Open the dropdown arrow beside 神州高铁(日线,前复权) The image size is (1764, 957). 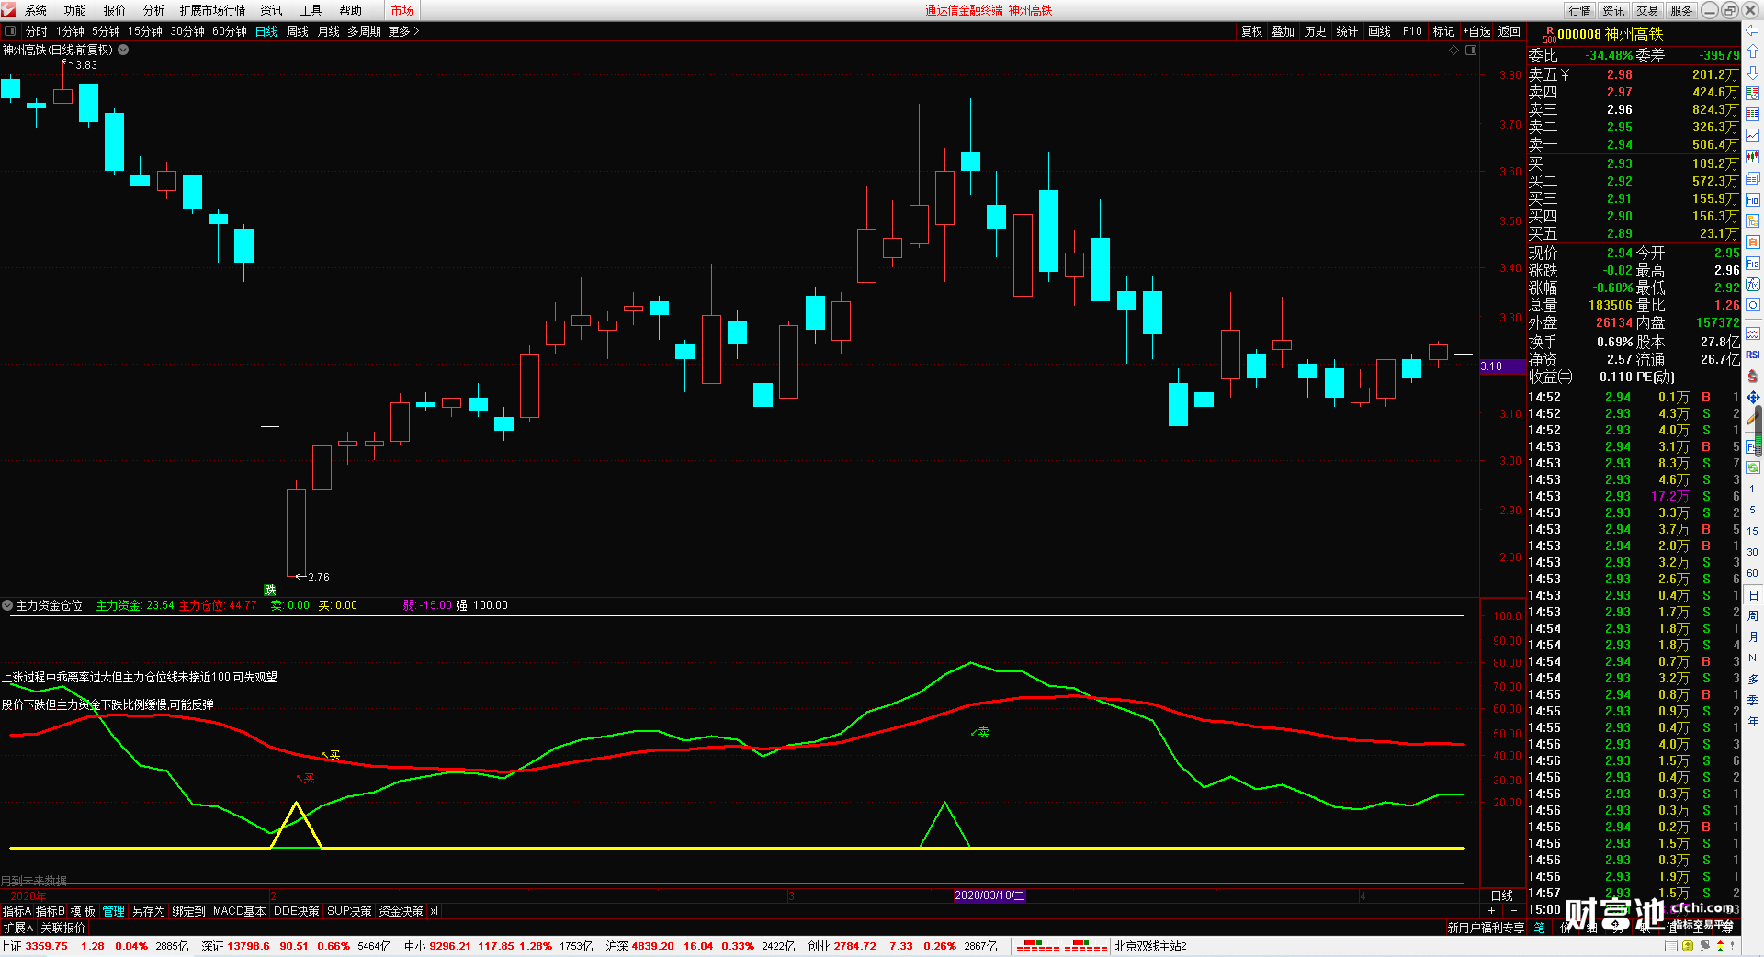tap(123, 50)
